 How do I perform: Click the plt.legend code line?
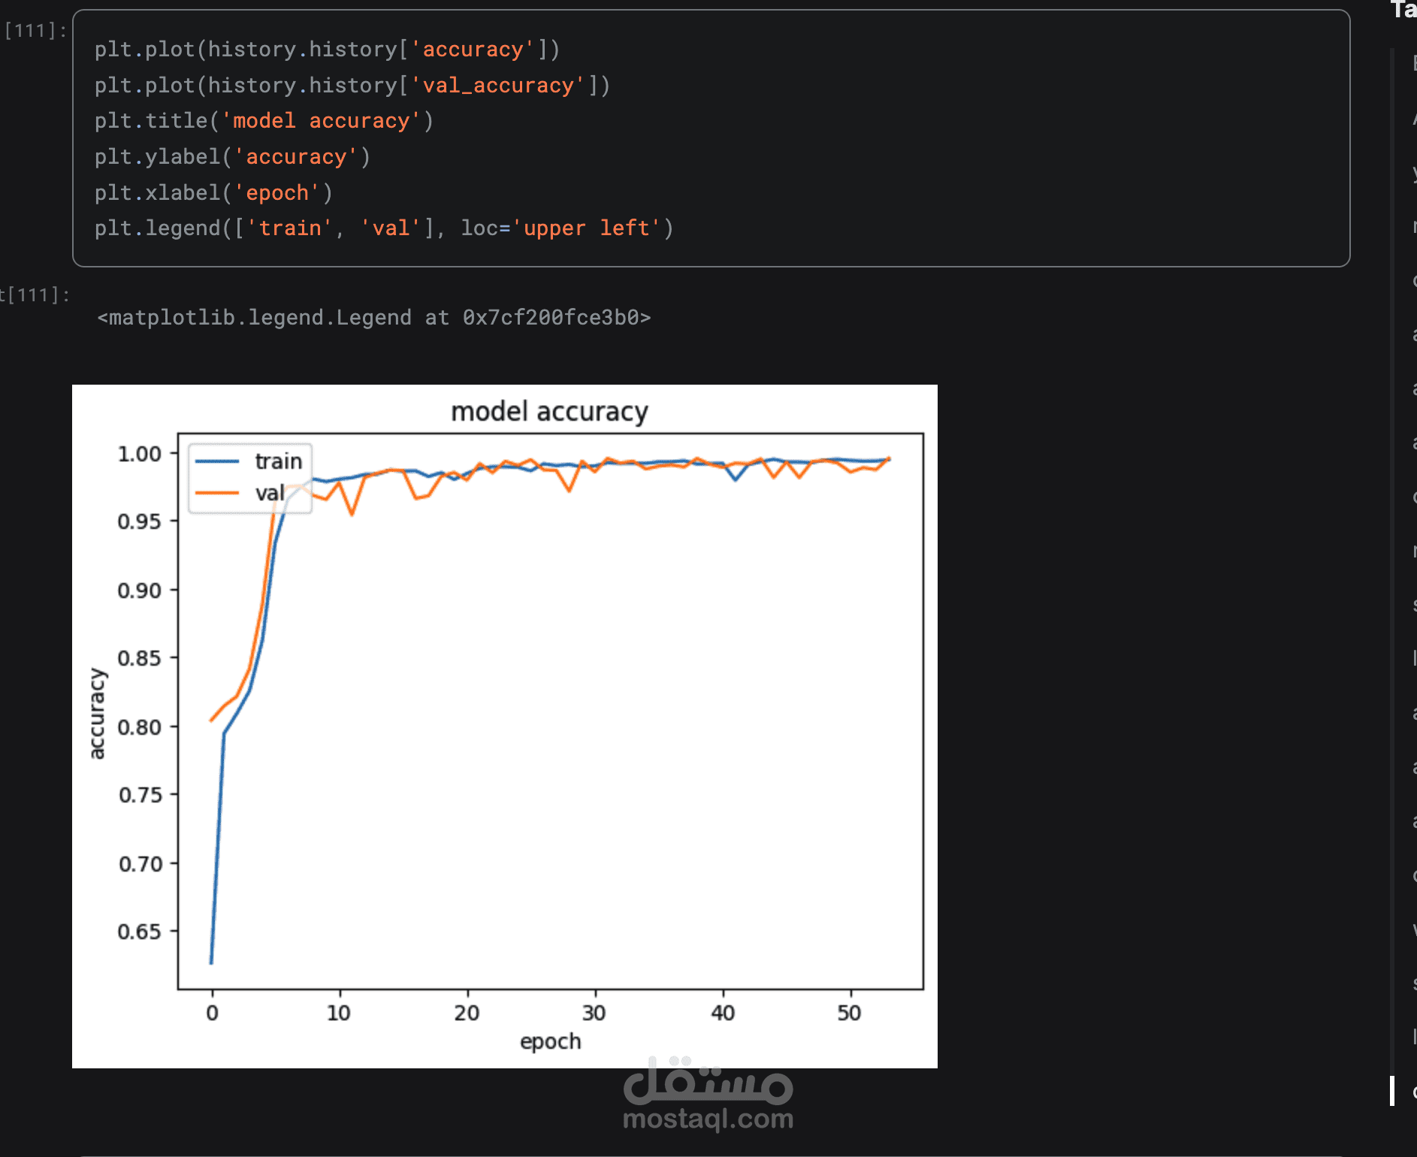(x=384, y=228)
